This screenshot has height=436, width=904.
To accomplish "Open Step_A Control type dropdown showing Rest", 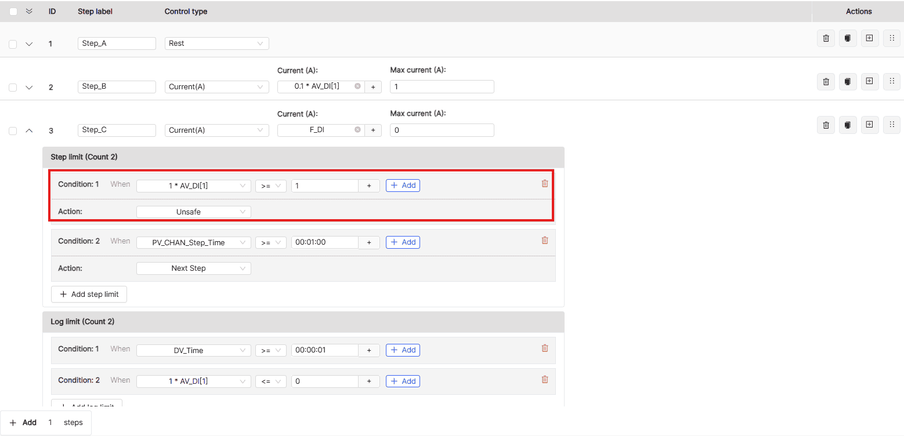I will tap(216, 43).
